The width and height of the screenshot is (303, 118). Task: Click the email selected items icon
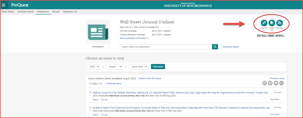[x=270, y=83]
